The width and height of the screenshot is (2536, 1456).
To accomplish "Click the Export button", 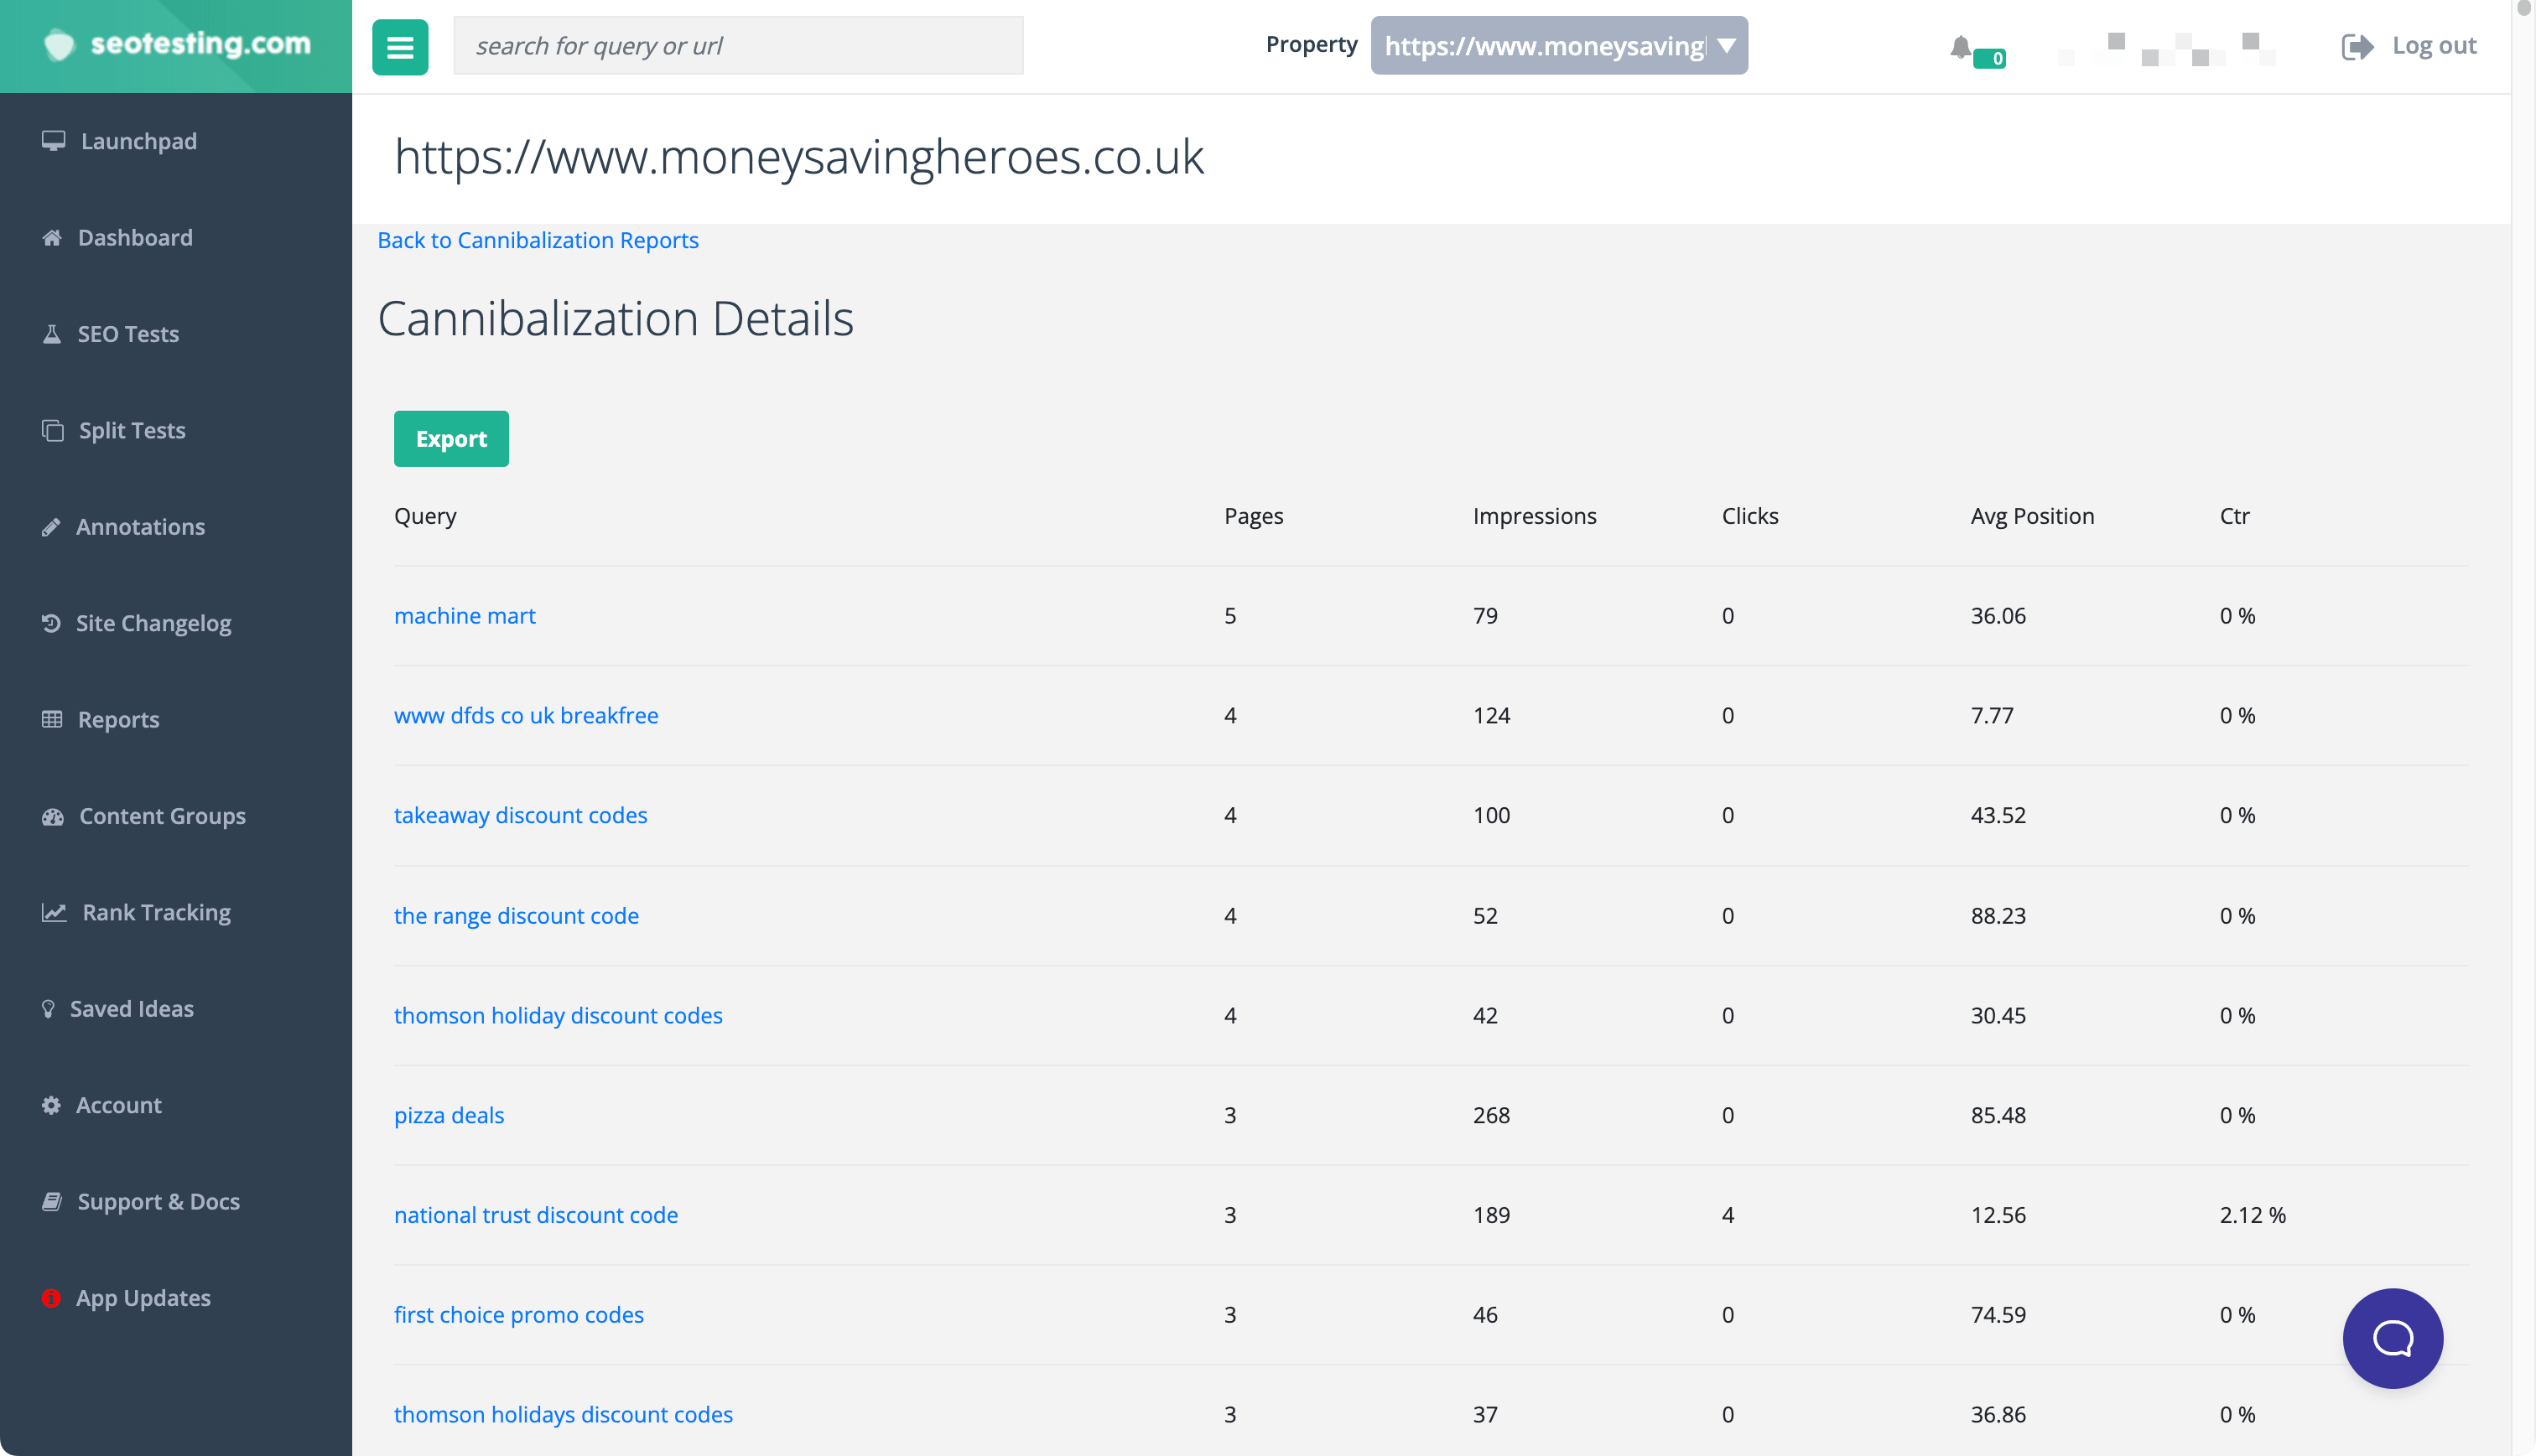I will (451, 438).
